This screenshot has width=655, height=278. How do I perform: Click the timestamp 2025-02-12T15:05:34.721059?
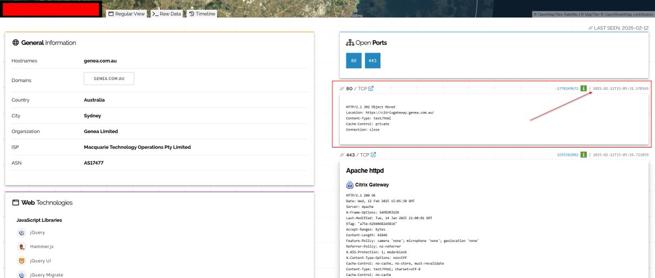pos(621,155)
